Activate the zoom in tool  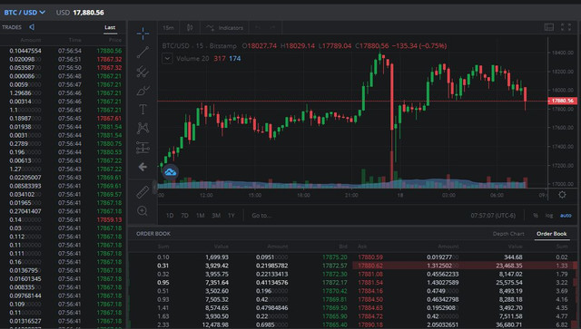tap(143, 211)
